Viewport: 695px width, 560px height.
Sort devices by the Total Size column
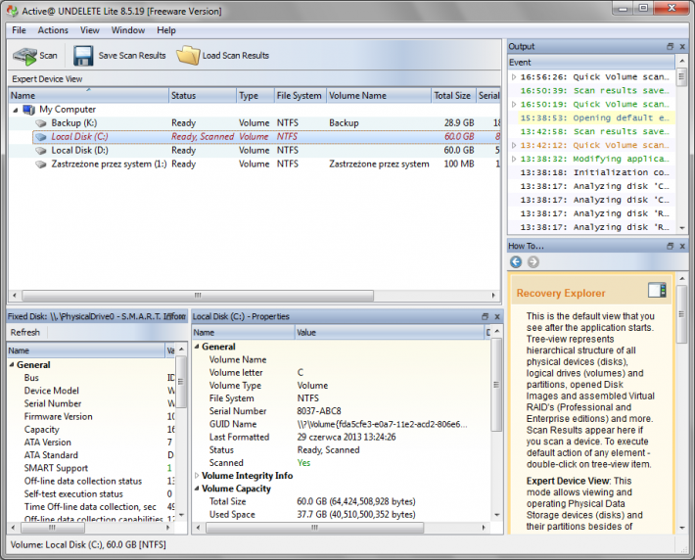[x=453, y=96]
